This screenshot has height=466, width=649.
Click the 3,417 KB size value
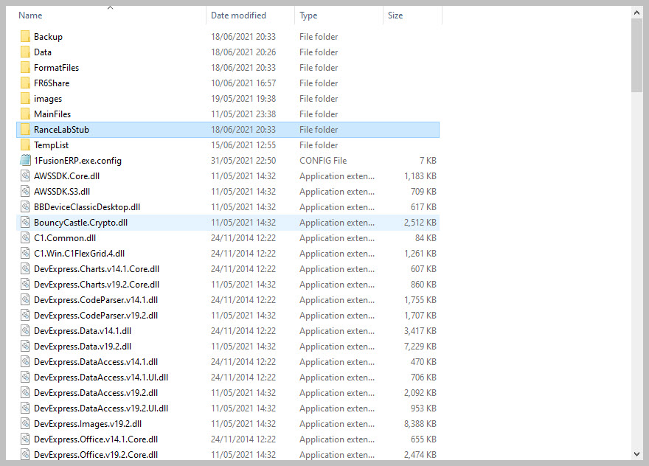pos(420,330)
